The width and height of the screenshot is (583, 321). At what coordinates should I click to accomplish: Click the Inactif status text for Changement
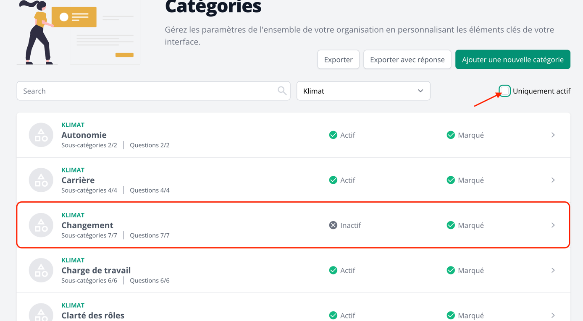[x=351, y=225]
